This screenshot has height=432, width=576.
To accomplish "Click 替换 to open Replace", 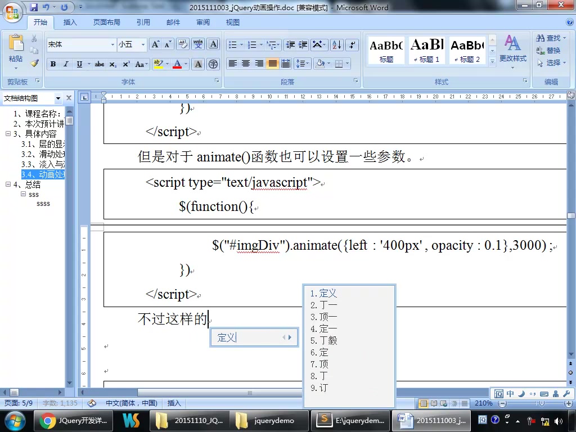I will [x=550, y=51].
